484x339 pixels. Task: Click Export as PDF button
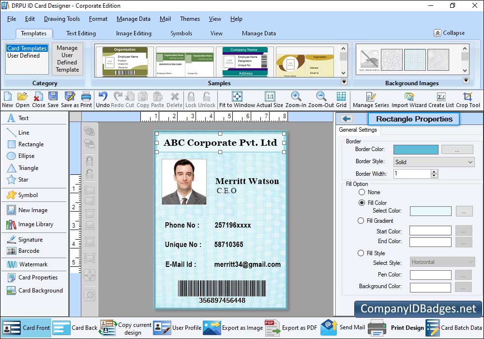pyautogui.click(x=291, y=327)
